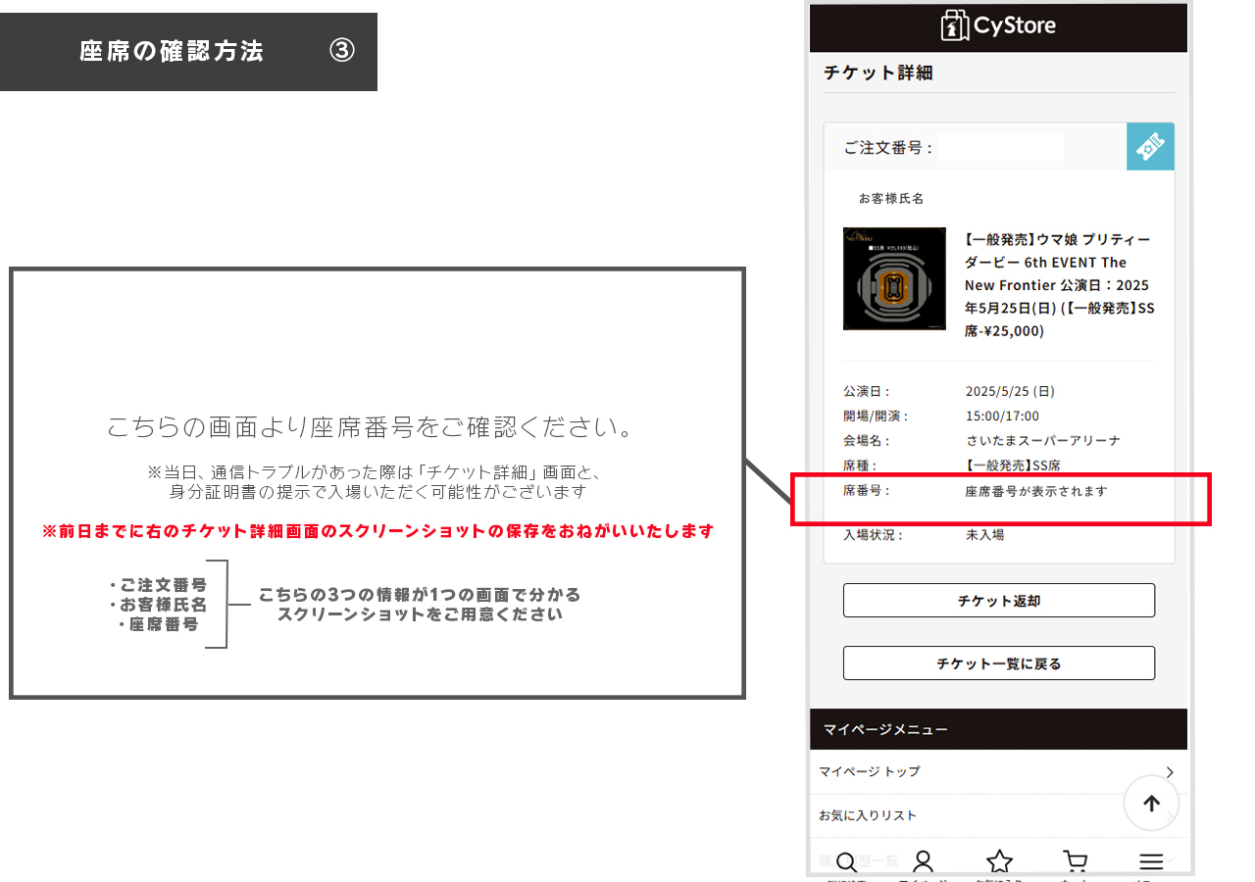Open My Page from the bottom person icon
1255x882 pixels.
click(923, 861)
